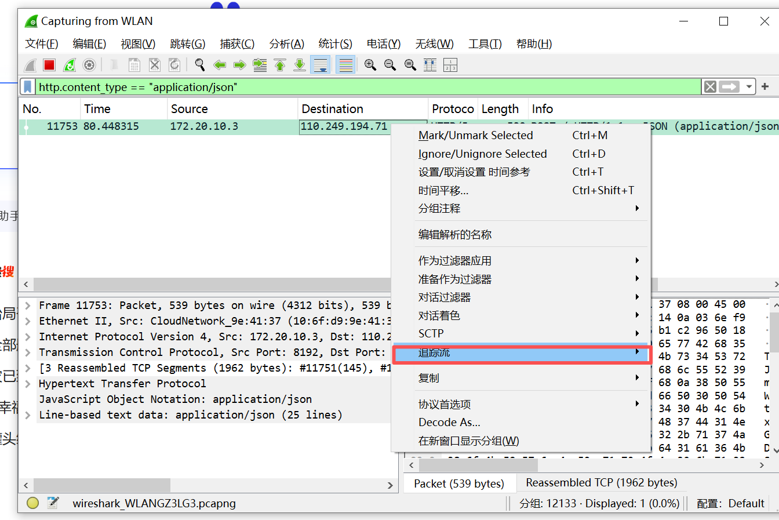Select 在新窗口显示分组(W) option

point(520,441)
